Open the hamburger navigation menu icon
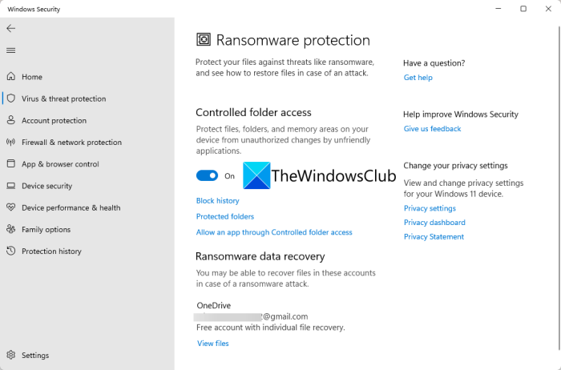Viewport: 561px width, 370px height. coord(10,50)
